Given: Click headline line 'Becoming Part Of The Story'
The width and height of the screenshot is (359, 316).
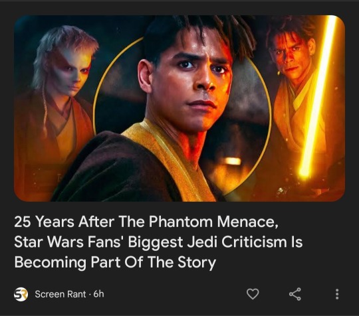Looking at the screenshot, I should (115, 262).
